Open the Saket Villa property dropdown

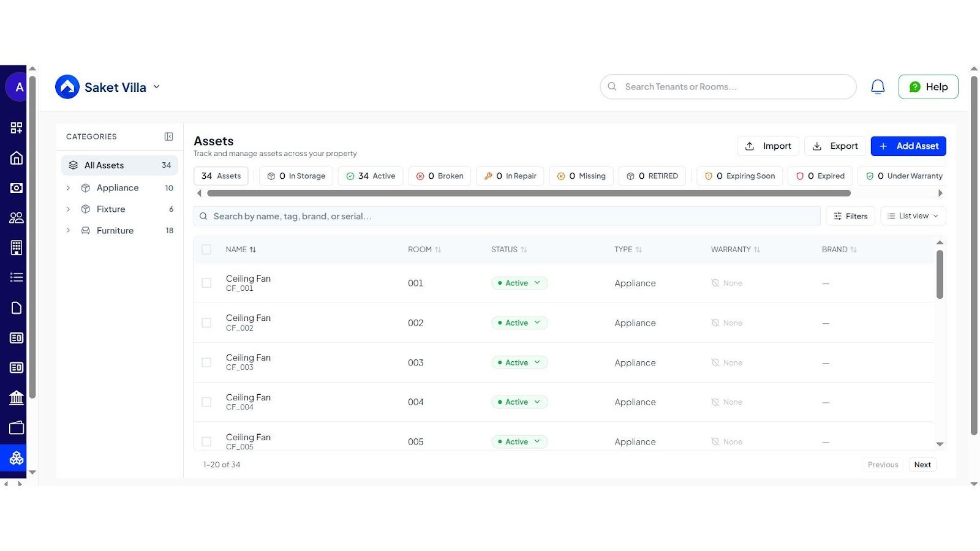156,87
